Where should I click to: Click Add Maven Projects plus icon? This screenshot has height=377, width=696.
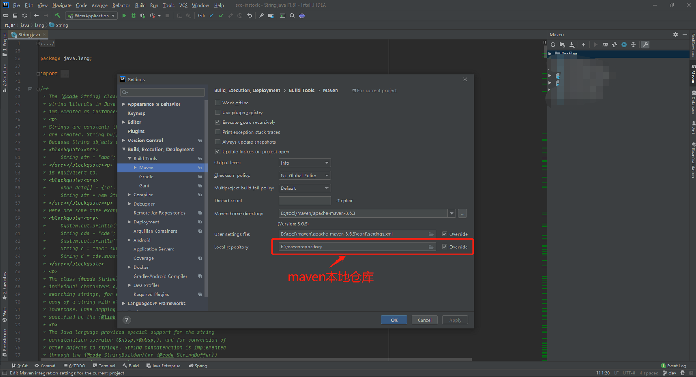pos(583,45)
